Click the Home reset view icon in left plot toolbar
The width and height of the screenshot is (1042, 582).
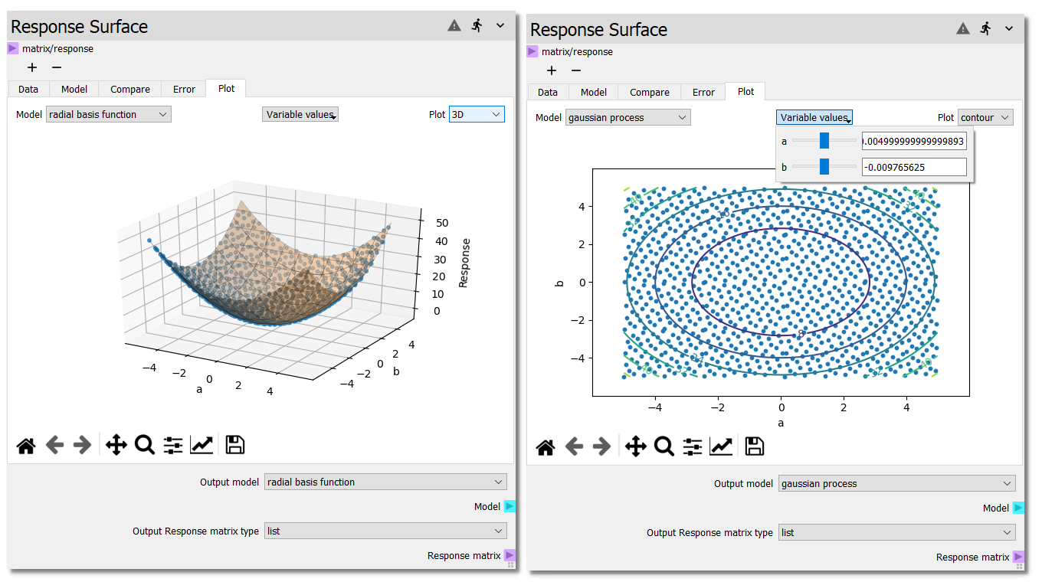pos(26,445)
